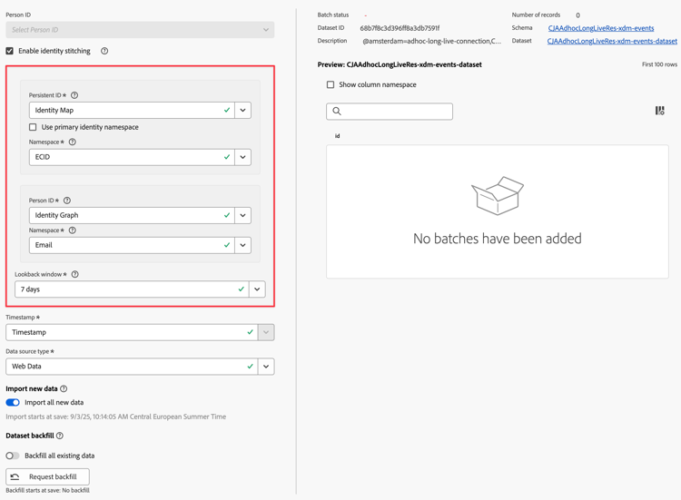
Task: Check Use primary identity namespace
Action: pyautogui.click(x=33, y=127)
